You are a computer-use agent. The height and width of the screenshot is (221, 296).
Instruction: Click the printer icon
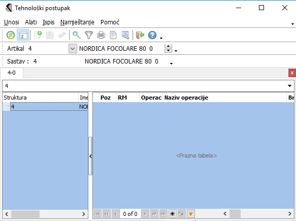(x=101, y=35)
